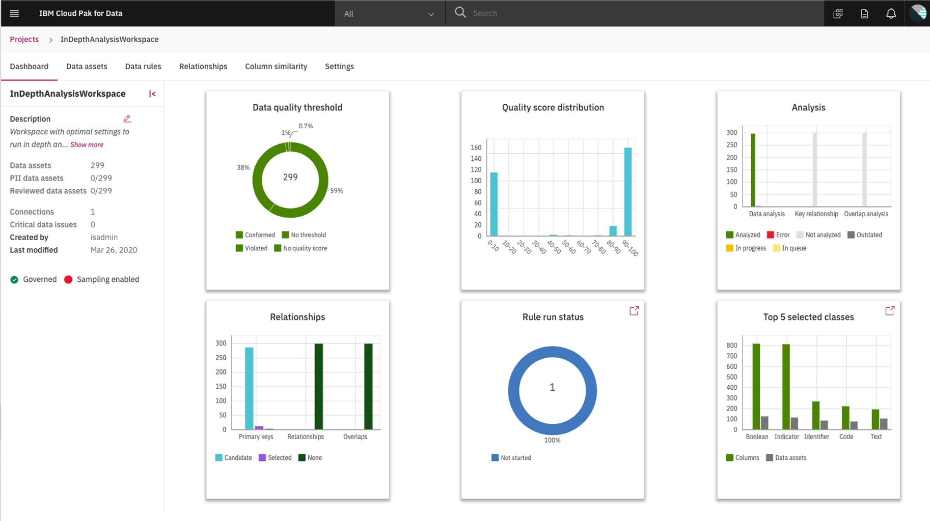Toggle the Not started legend in Rule run status
This screenshot has width=930, height=521.
(511, 457)
